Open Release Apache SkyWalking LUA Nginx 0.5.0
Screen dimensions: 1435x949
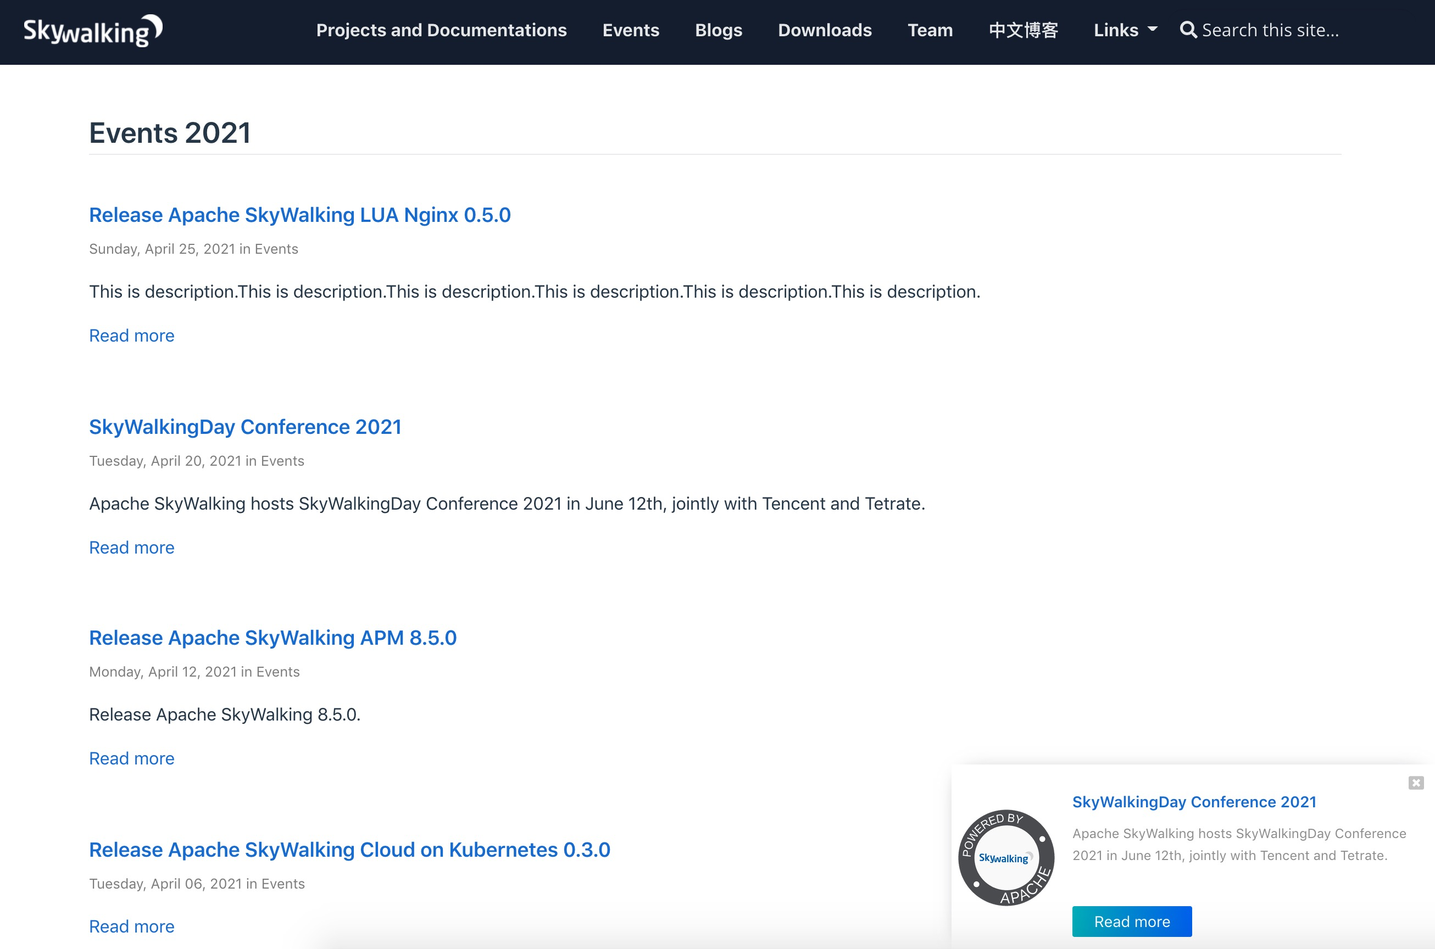(300, 215)
